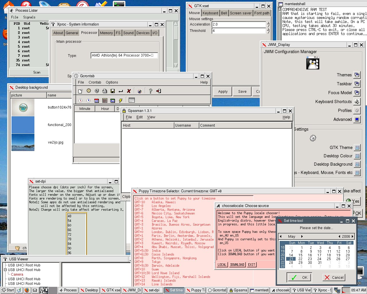Go to previous month in Set time tool
This screenshot has height=294, width=367.
pyautogui.click(x=281, y=237)
